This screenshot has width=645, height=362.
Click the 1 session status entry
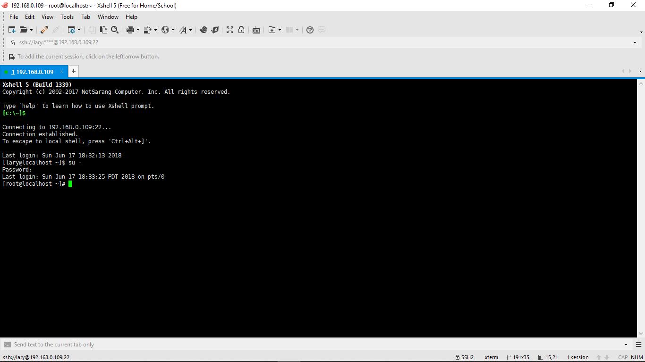[577, 357]
